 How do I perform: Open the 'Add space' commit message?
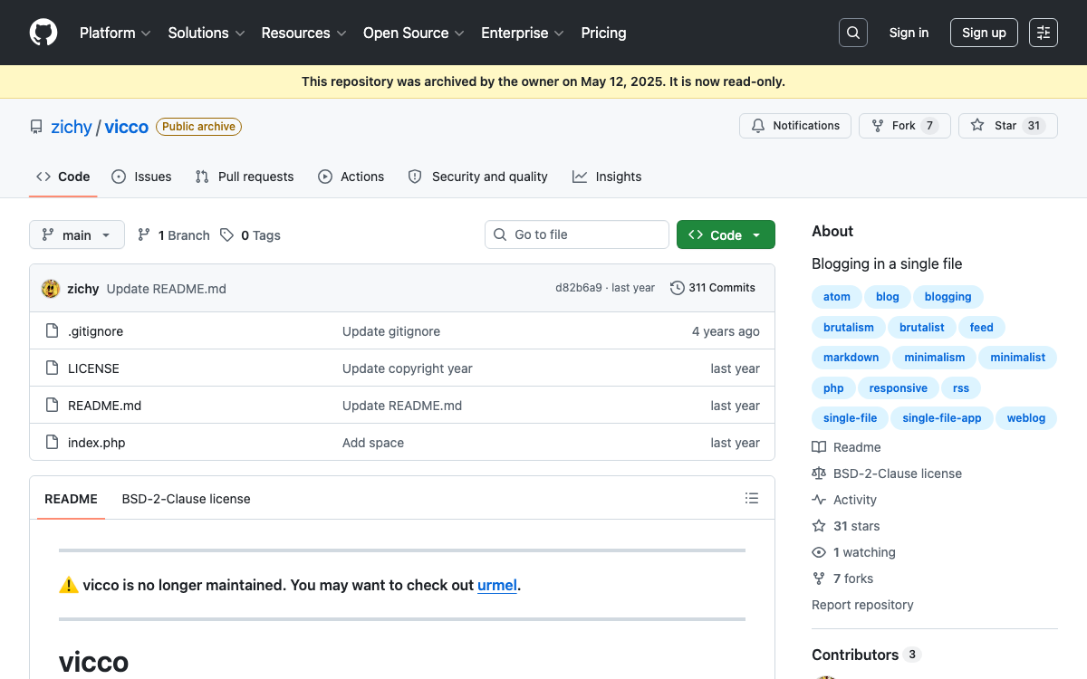pyautogui.click(x=373, y=443)
